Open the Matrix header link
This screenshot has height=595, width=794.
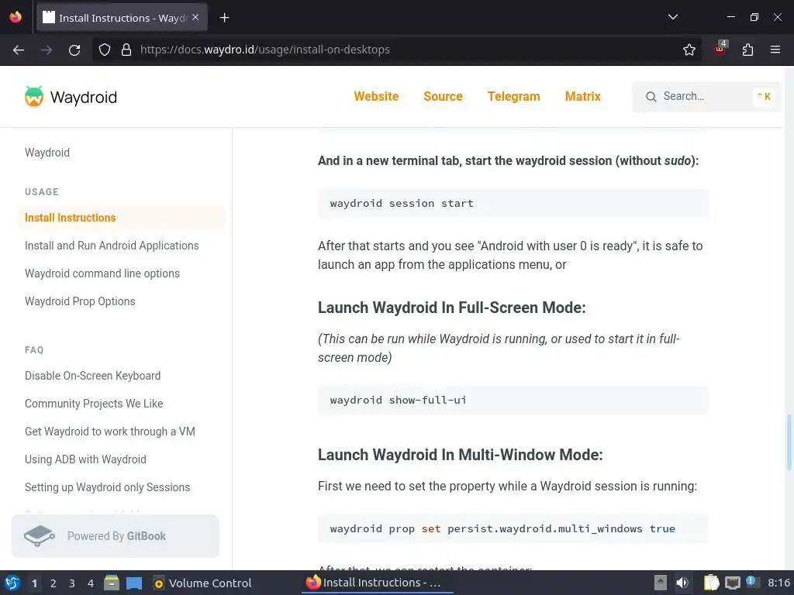[x=583, y=96]
